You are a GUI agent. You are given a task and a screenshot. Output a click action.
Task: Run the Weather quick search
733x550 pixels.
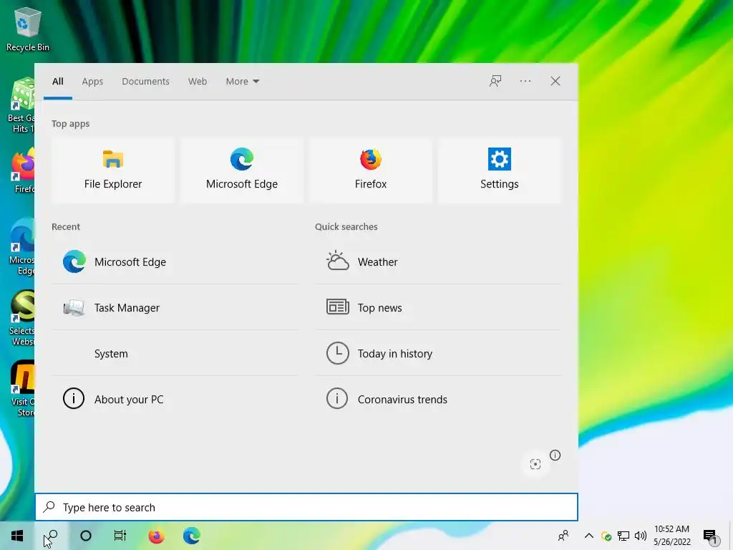pyautogui.click(x=438, y=262)
